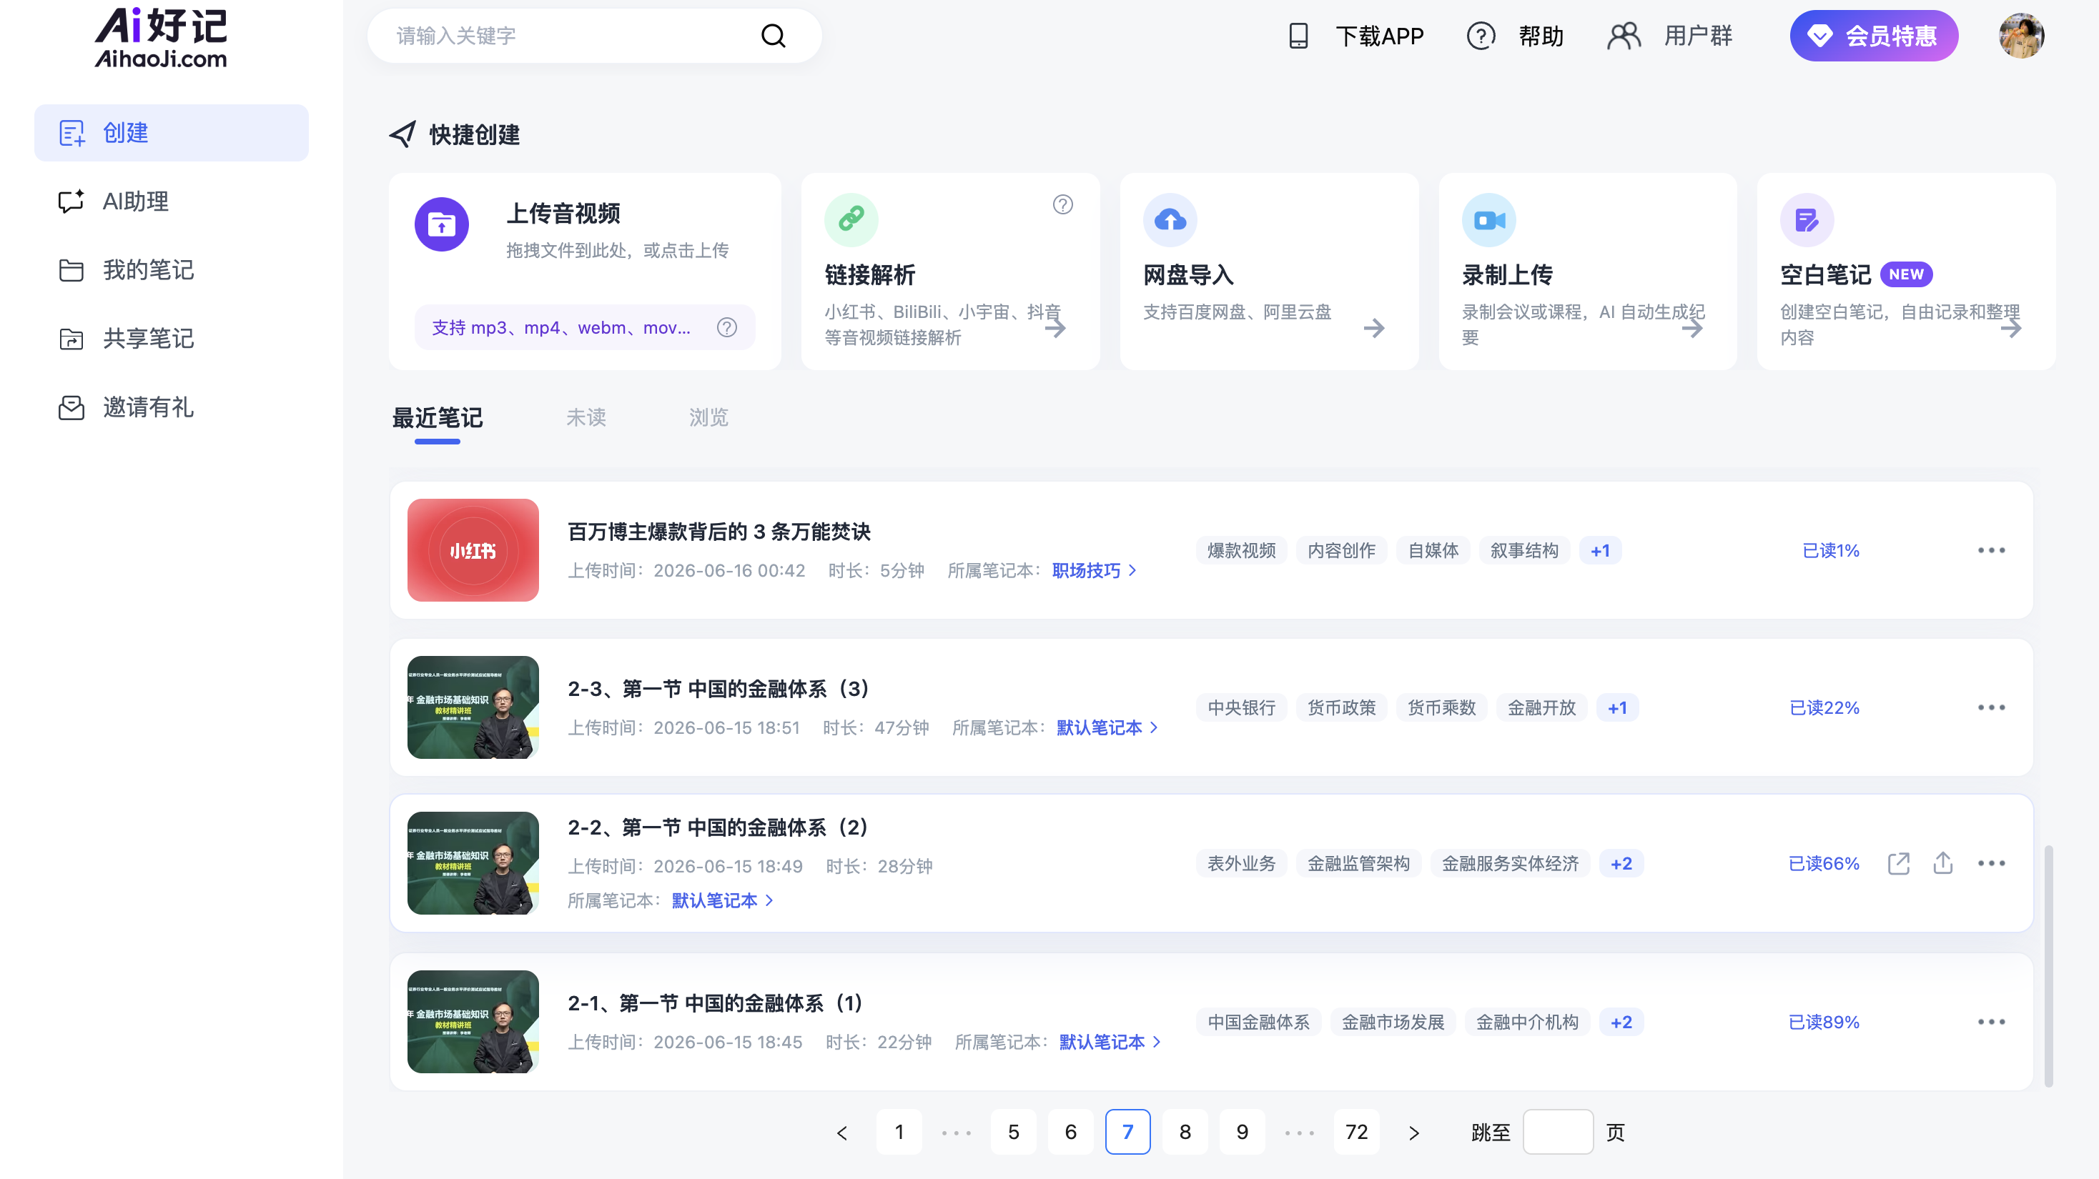Image resolution: width=2099 pixels, height=1179 pixels.
Task: Click the upload audio/video folder icon
Action: pyautogui.click(x=442, y=224)
